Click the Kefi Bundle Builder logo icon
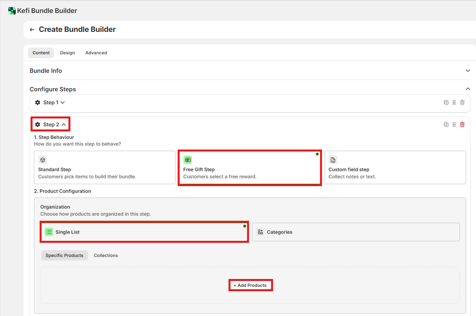Screen dimensions: 476x316 [x=12, y=11]
